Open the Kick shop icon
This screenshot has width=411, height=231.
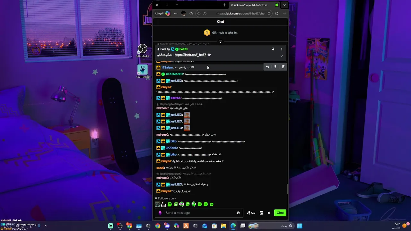click(261, 213)
